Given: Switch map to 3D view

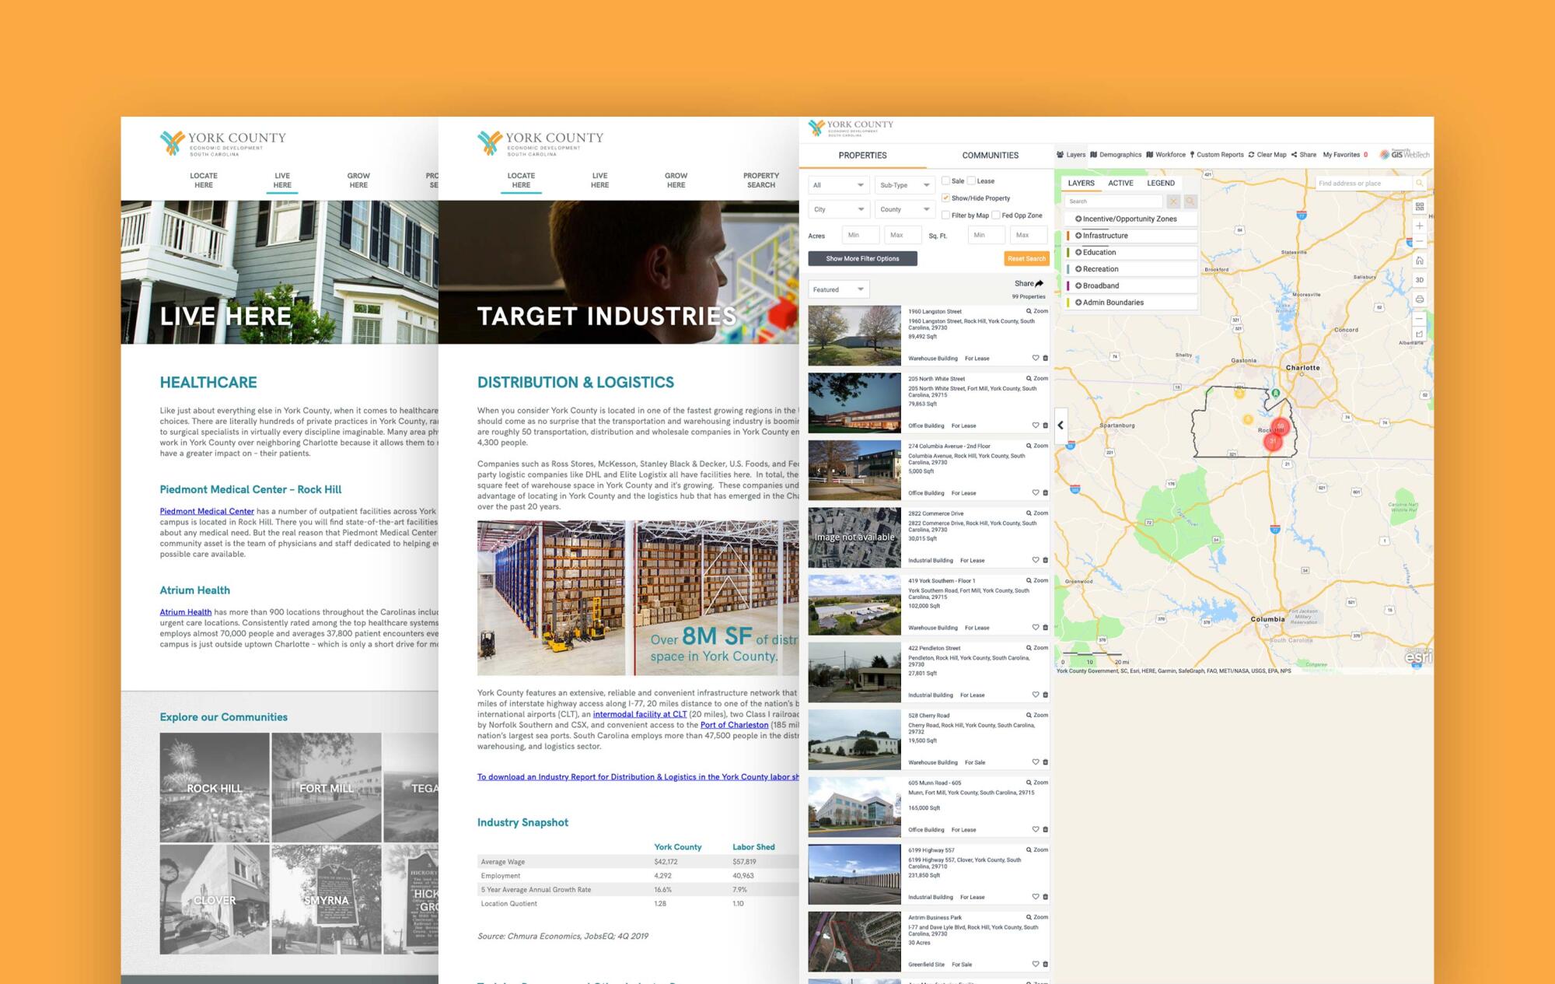Looking at the screenshot, I should pyautogui.click(x=1420, y=280).
